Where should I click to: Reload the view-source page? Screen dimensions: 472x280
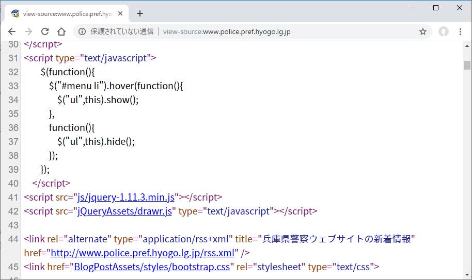tap(45, 31)
